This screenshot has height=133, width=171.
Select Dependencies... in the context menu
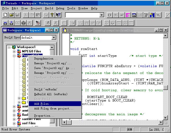tap(55, 59)
